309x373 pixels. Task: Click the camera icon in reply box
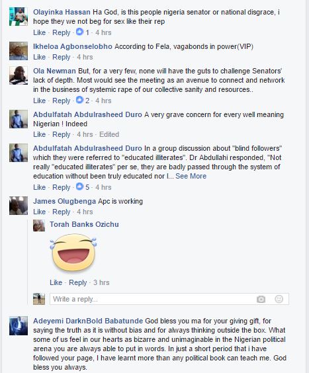pyautogui.click(x=261, y=299)
